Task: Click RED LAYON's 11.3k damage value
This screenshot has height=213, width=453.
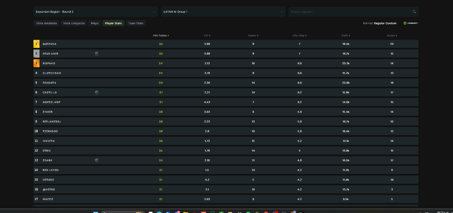Action: pyautogui.click(x=346, y=170)
